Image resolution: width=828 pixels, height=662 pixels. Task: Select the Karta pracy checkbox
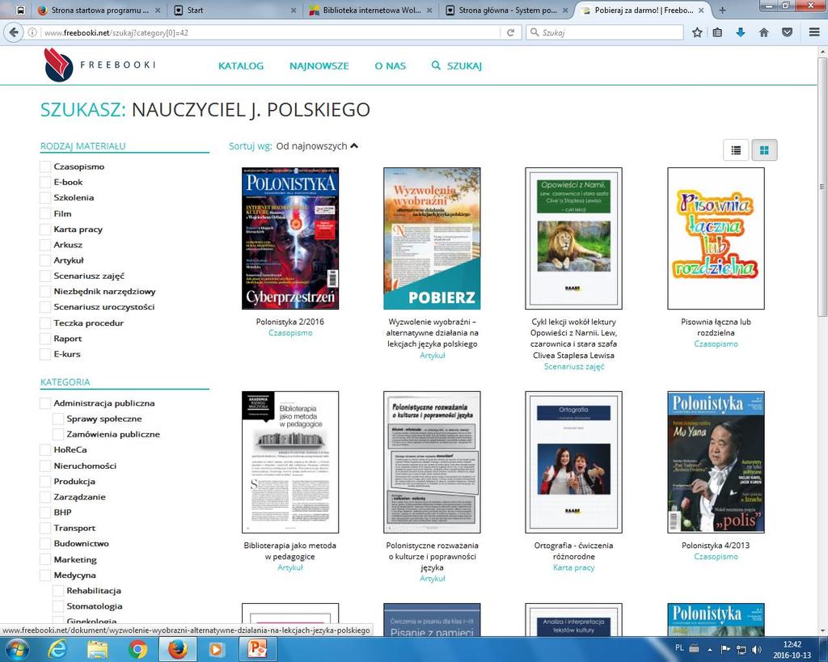coord(45,229)
